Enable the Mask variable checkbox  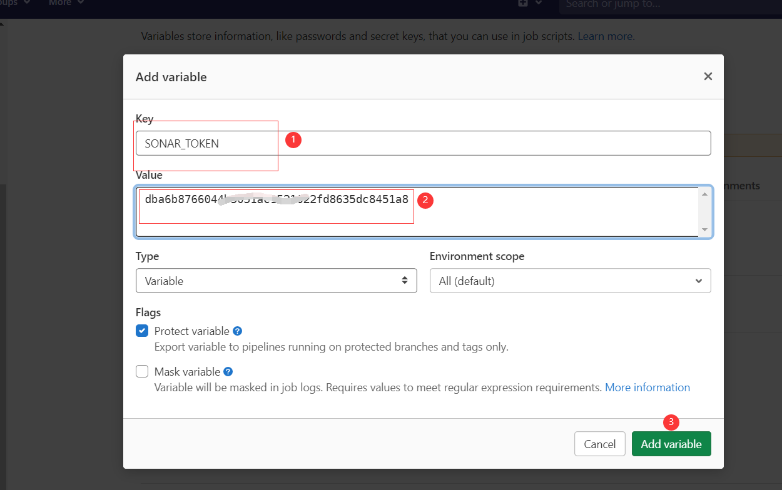tap(142, 372)
